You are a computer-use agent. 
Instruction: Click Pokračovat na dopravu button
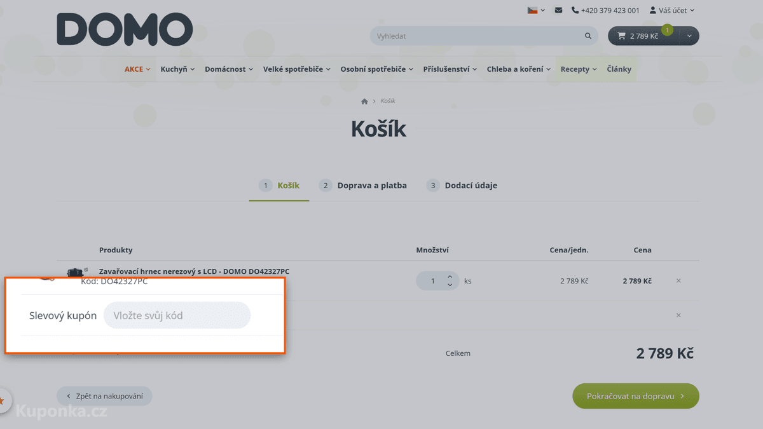tap(636, 396)
